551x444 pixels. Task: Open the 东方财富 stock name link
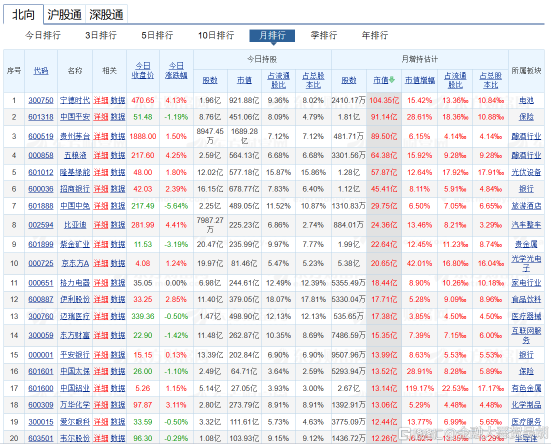[75, 335]
